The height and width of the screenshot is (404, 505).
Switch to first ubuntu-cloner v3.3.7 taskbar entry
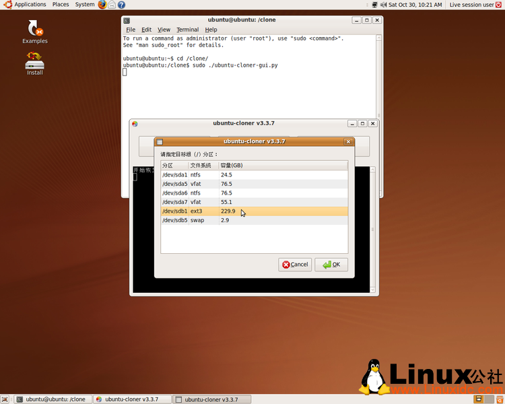133,399
